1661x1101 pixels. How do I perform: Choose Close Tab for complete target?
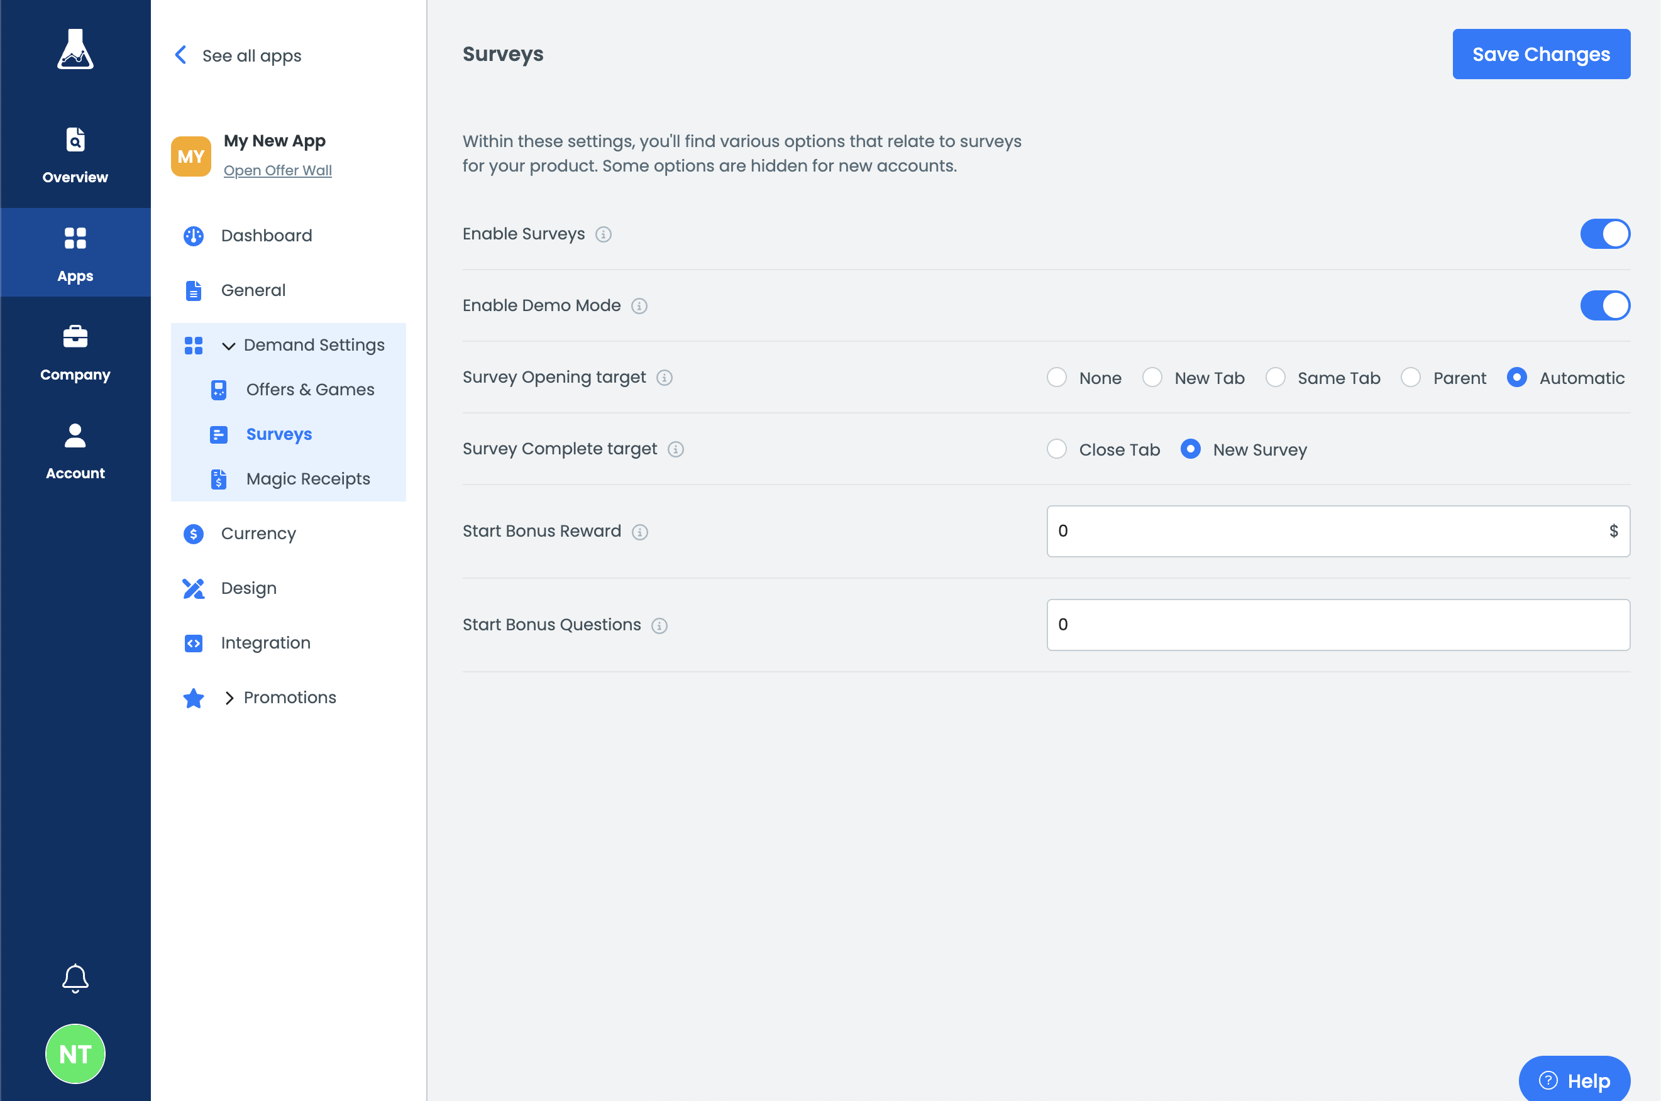[1056, 449]
